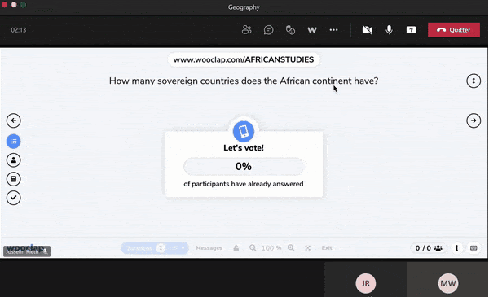Select the MW participant avatar
This screenshot has height=297, width=489.
click(x=448, y=283)
